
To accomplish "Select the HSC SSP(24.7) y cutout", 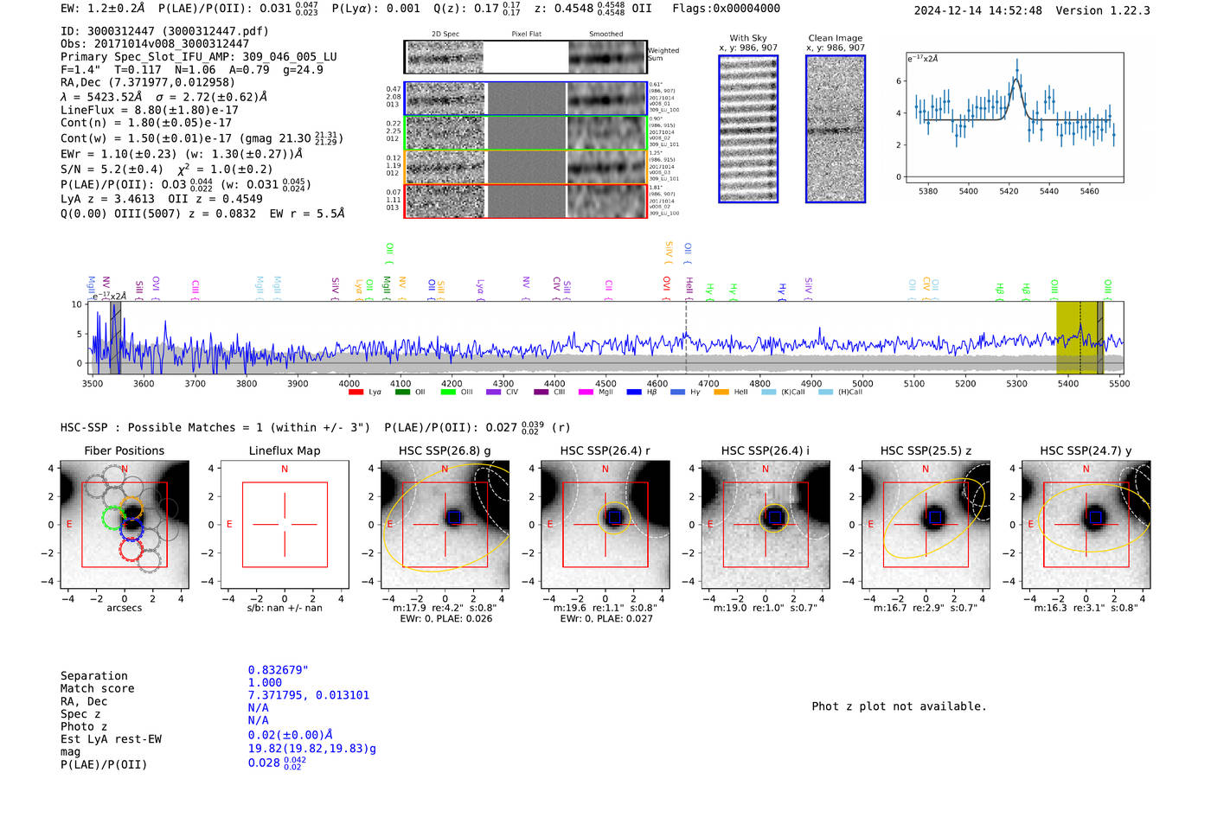I will coord(1086,525).
